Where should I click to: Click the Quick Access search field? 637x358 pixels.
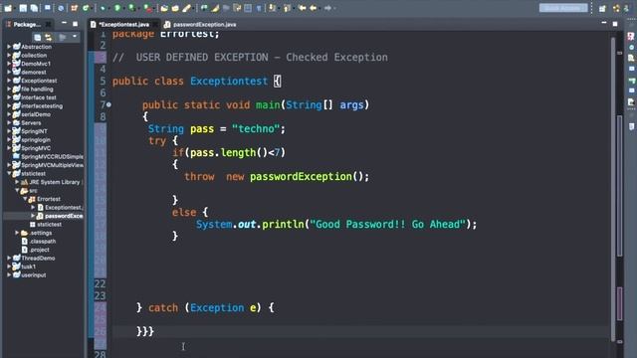click(563, 8)
